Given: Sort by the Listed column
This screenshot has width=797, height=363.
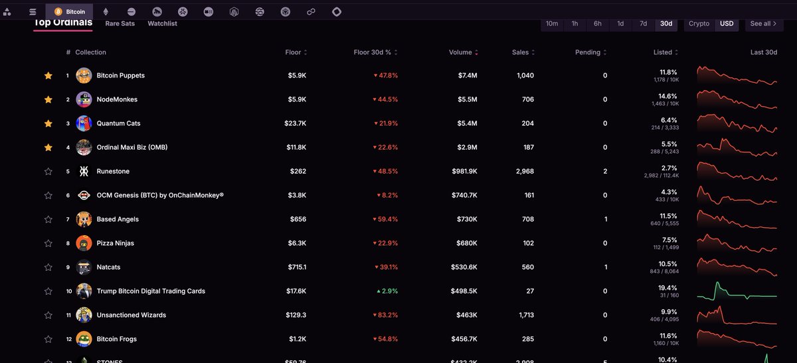Looking at the screenshot, I should 665,52.
